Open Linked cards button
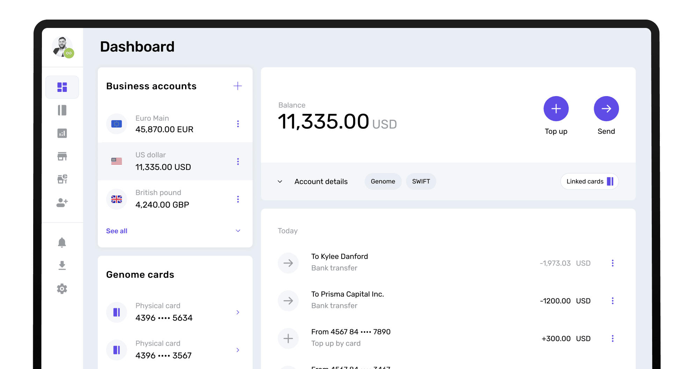The image size is (693, 369). coord(589,181)
